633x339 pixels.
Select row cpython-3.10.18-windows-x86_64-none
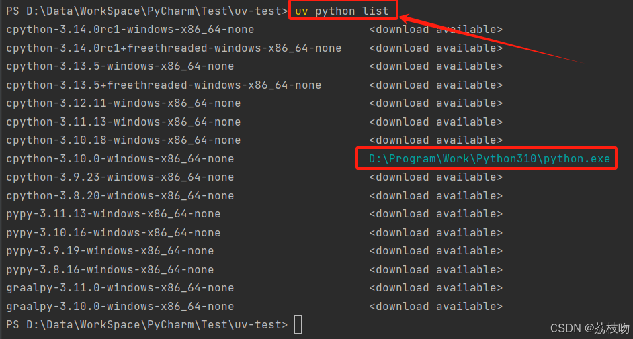coord(123,140)
